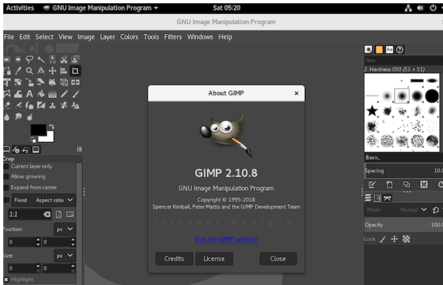Click the Delete brush X button
443x285 pixels.
(x=424, y=185)
